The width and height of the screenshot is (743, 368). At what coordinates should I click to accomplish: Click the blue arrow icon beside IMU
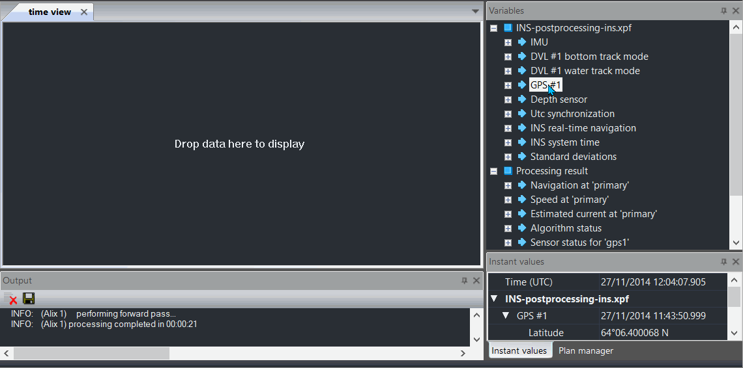521,42
